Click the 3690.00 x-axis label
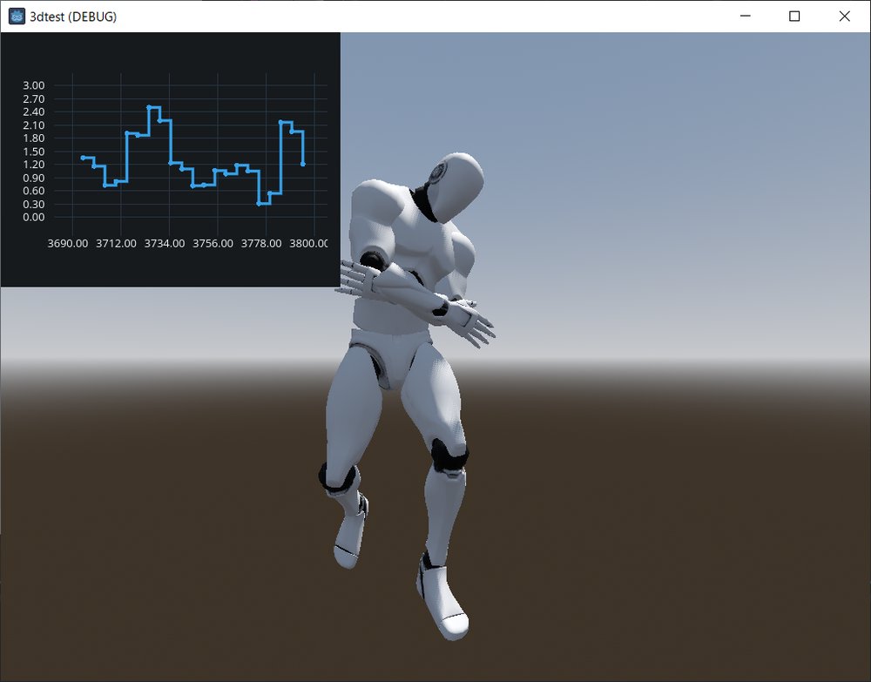 pos(68,243)
